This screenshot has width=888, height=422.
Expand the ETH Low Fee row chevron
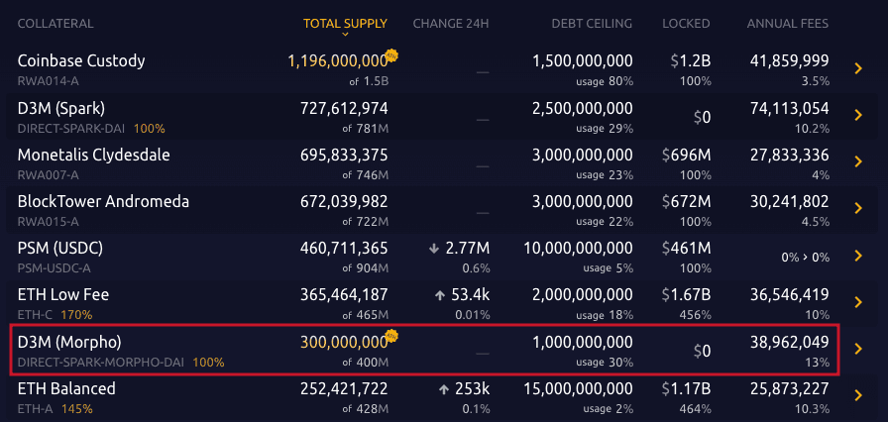coord(859,302)
